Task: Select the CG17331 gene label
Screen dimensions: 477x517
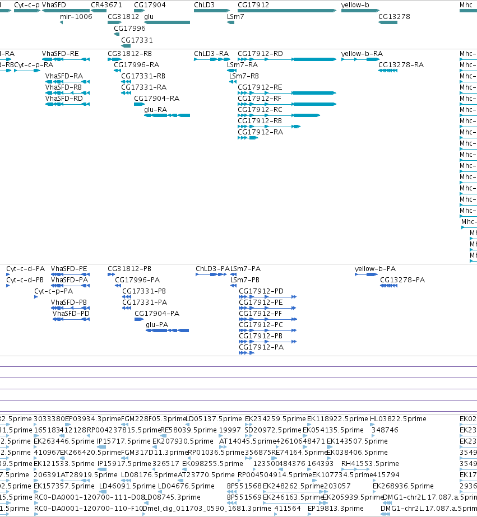Action: point(137,40)
